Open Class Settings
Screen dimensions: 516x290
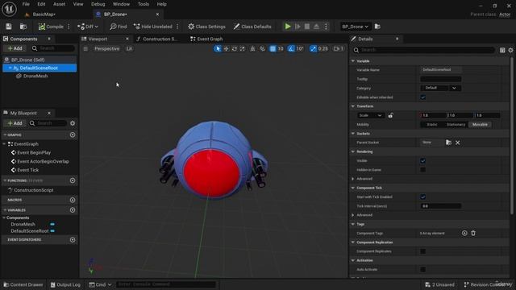pyautogui.click(x=206, y=27)
